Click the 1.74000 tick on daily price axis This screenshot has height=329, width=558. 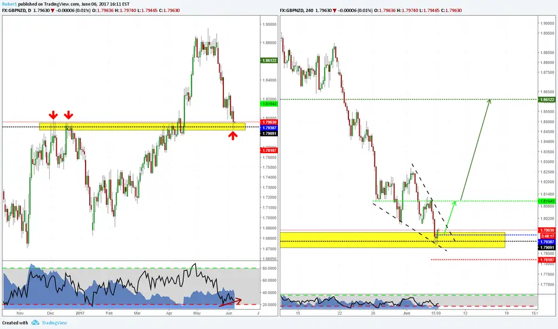click(x=270, y=178)
